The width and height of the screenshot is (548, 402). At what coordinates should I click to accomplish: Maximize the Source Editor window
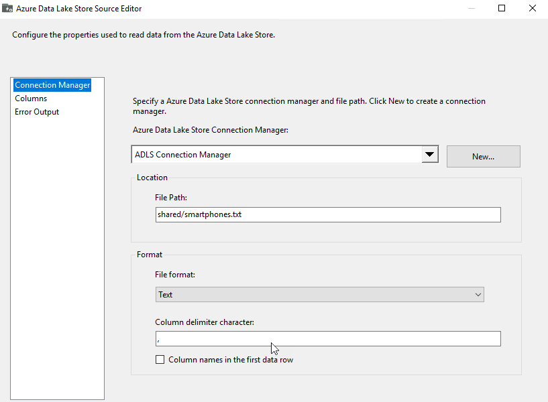pyautogui.click(x=502, y=8)
